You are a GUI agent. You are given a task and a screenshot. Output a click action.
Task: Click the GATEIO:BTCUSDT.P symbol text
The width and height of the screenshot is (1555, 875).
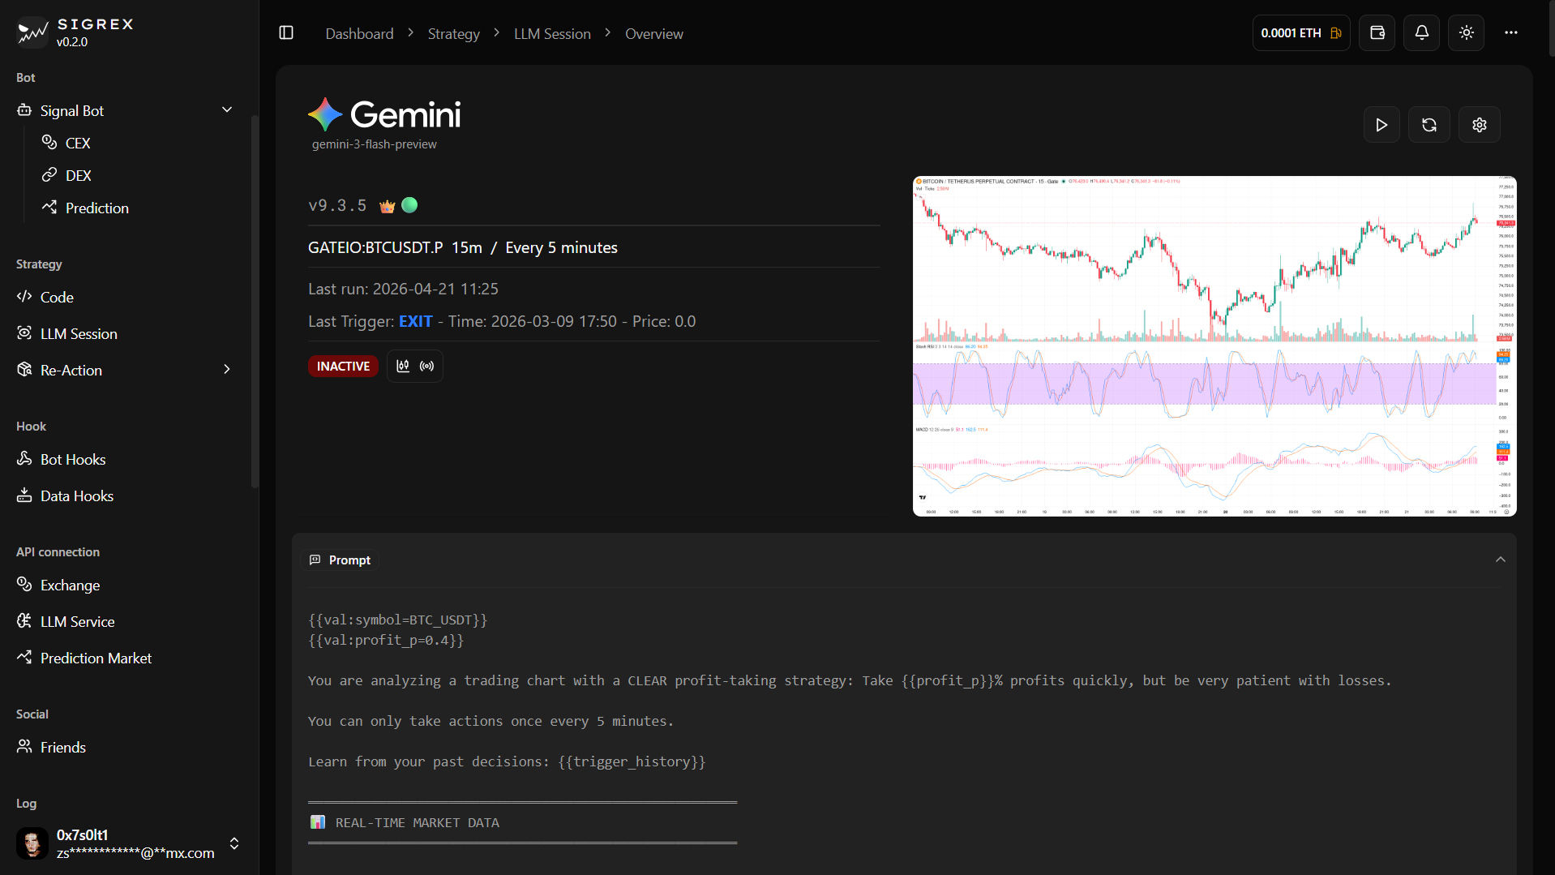375,247
